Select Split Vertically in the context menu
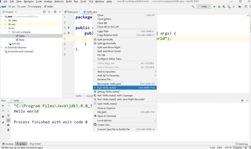This screenshot has width=251, height=149. coord(125,40)
